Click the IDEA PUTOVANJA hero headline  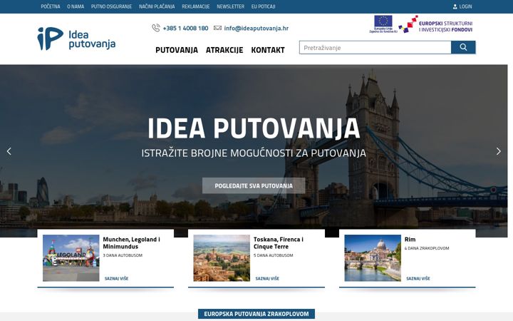[254, 128]
